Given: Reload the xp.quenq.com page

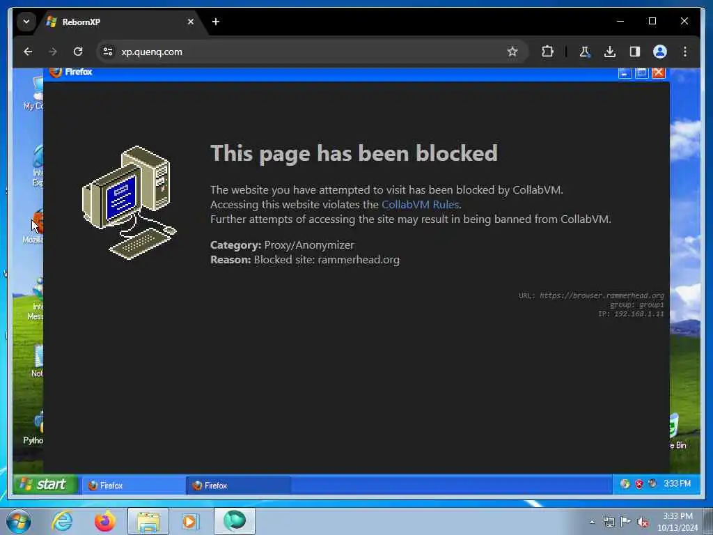Looking at the screenshot, I should point(78,52).
